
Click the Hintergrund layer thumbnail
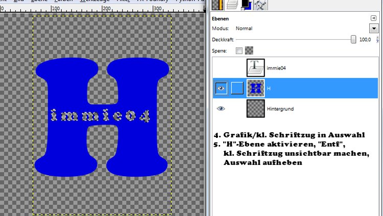pos(255,108)
